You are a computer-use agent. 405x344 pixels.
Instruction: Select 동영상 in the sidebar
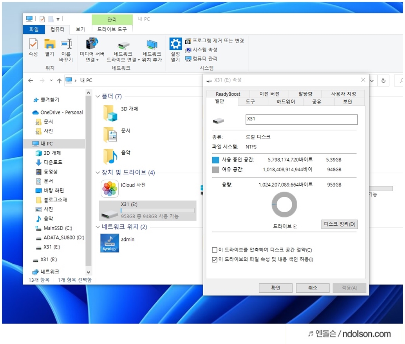(47, 172)
